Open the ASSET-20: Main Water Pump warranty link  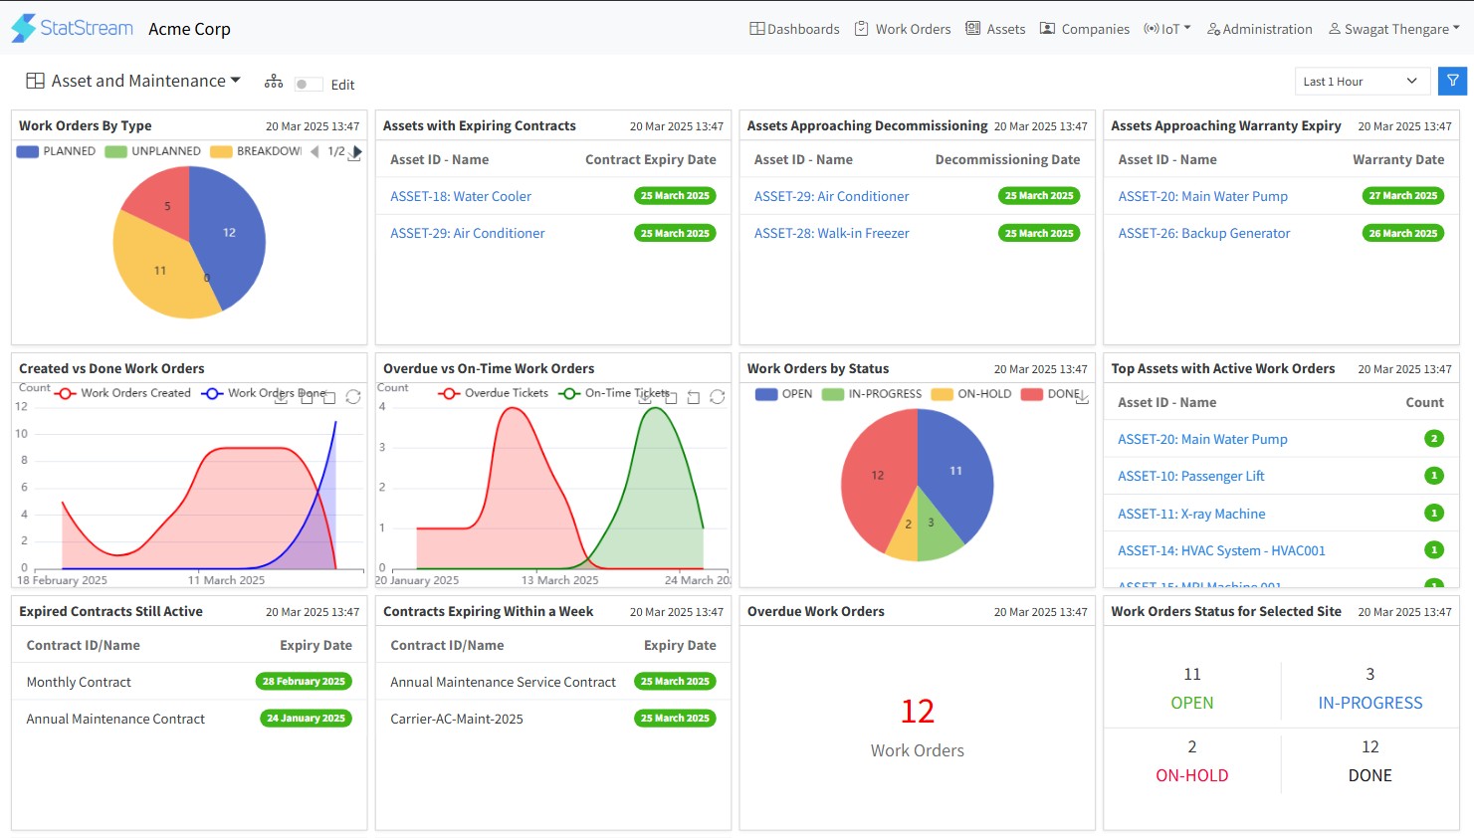[x=1202, y=196]
